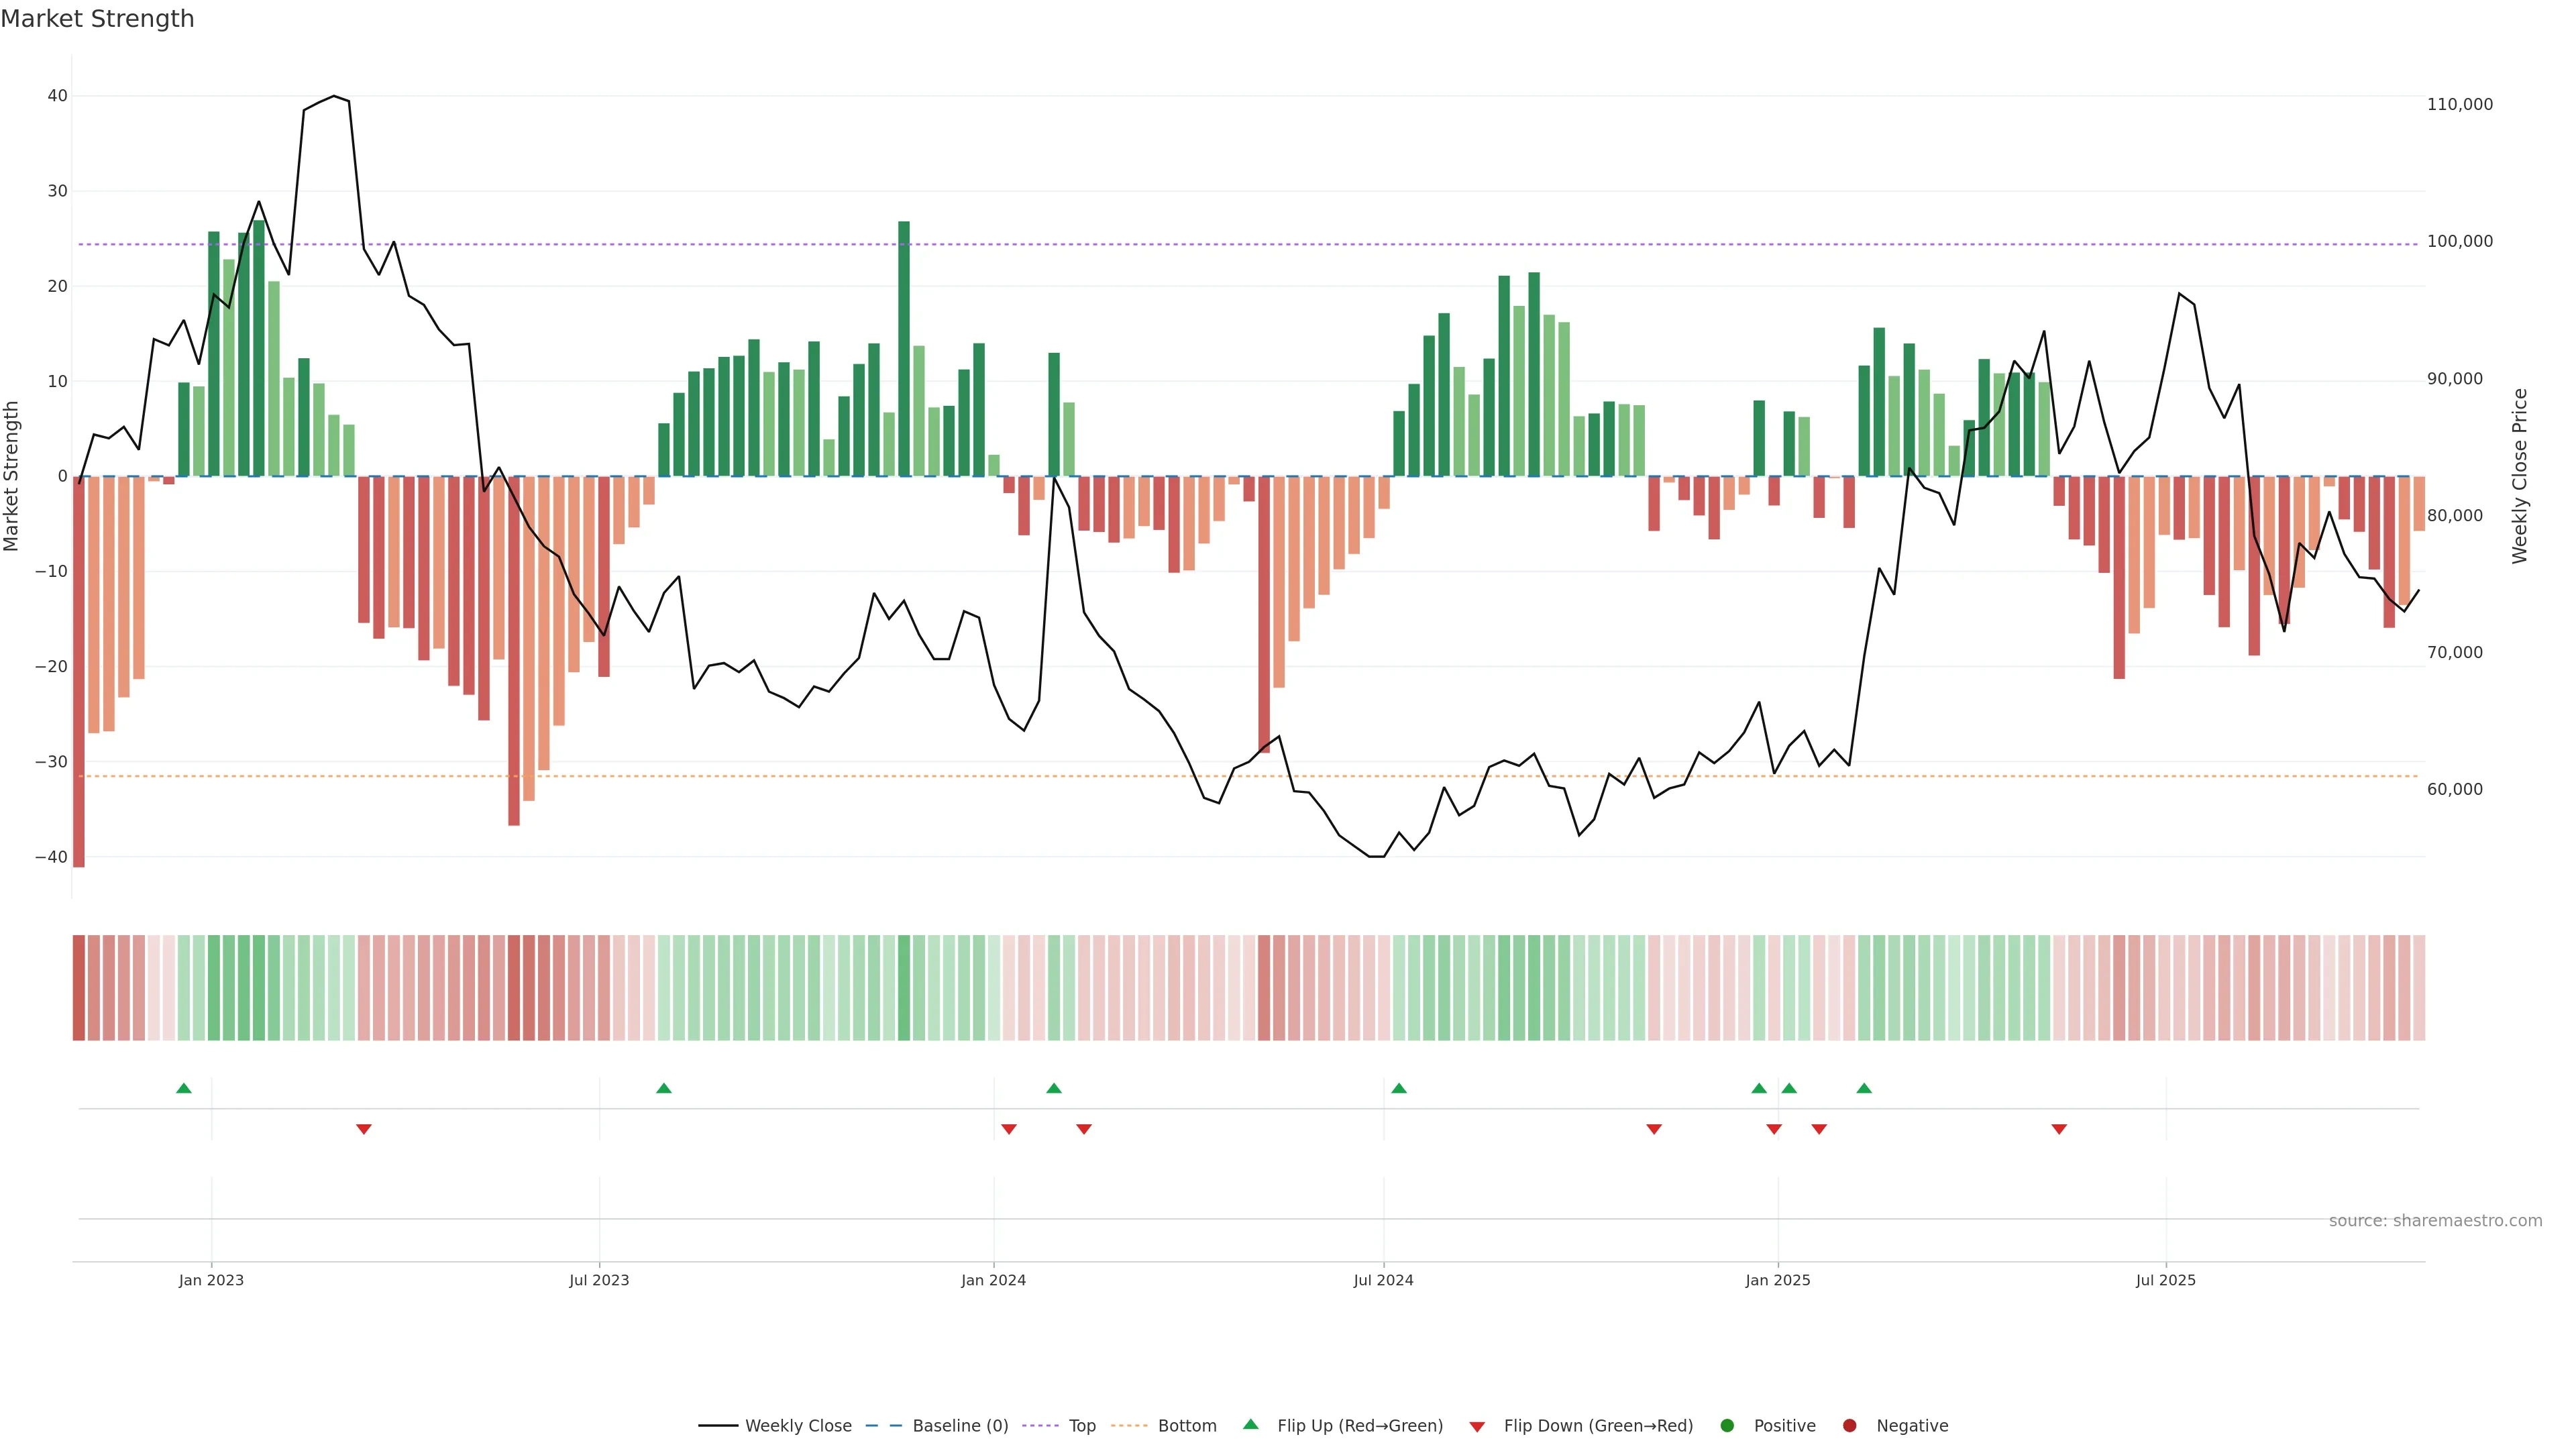Click the darkest red heatmap cell at far left
Image resolution: width=2576 pixels, height=1449 pixels.
(79, 988)
